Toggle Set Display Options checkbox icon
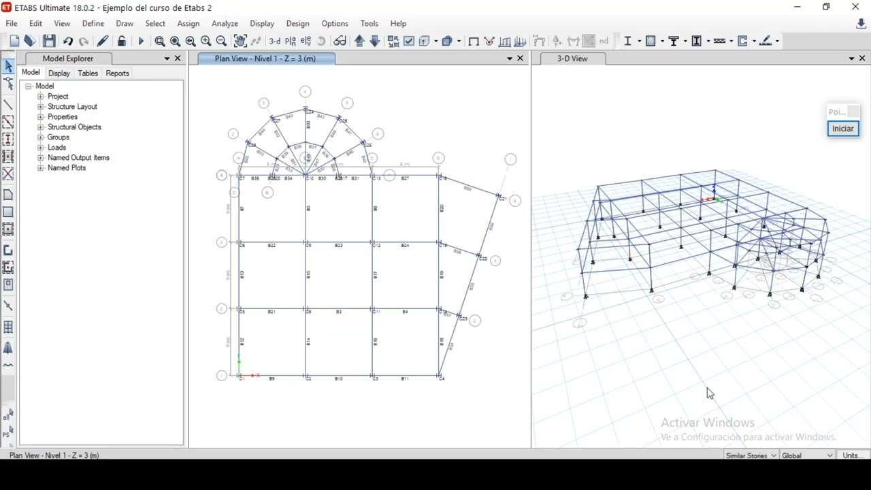 [x=408, y=41]
